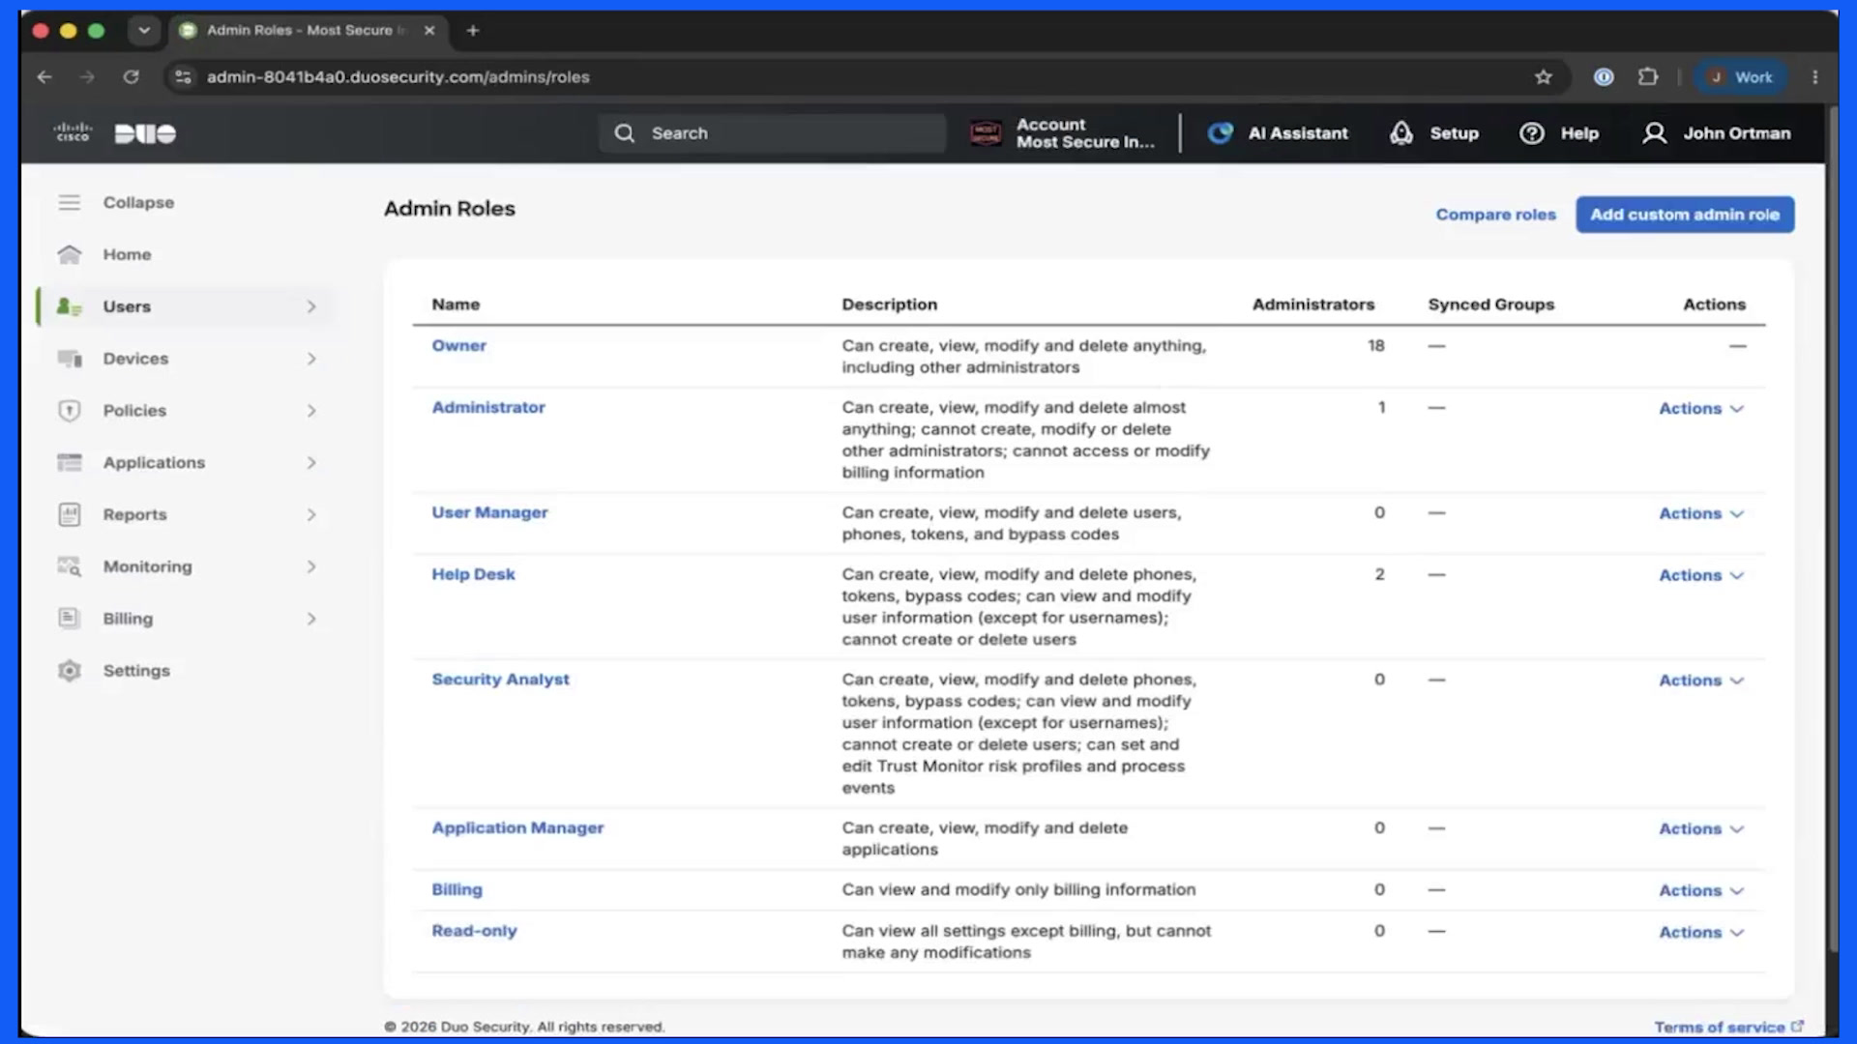1857x1044 pixels.
Task: Open the Account Most Secure switcher
Action: (x=1064, y=133)
